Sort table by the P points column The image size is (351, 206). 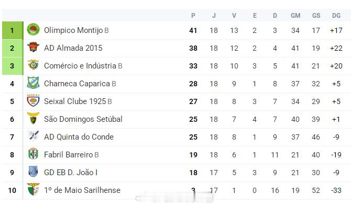click(x=193, y=15)
